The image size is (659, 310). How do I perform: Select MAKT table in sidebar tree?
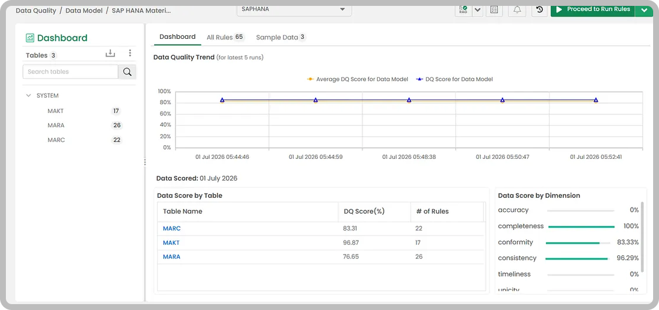[55, 111]
